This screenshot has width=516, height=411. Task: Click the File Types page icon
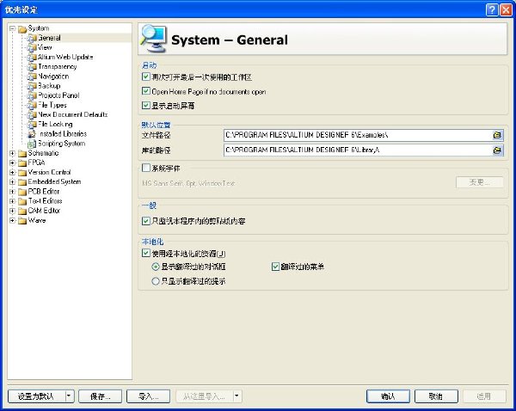pos(32,105)
